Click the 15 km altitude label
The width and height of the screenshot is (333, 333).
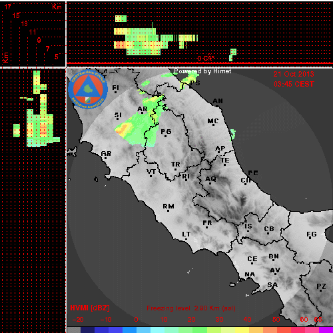click(x=16, y=15)
